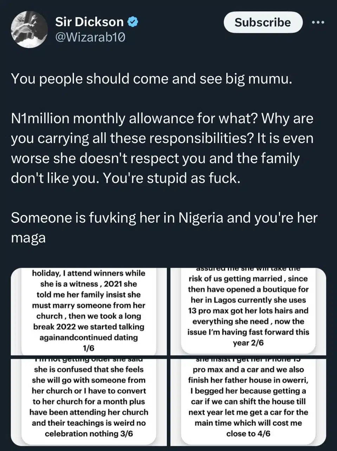Click the @Wizarab10 handle
The height and width of the screenshot is (451, 337).
click(90, 37)
